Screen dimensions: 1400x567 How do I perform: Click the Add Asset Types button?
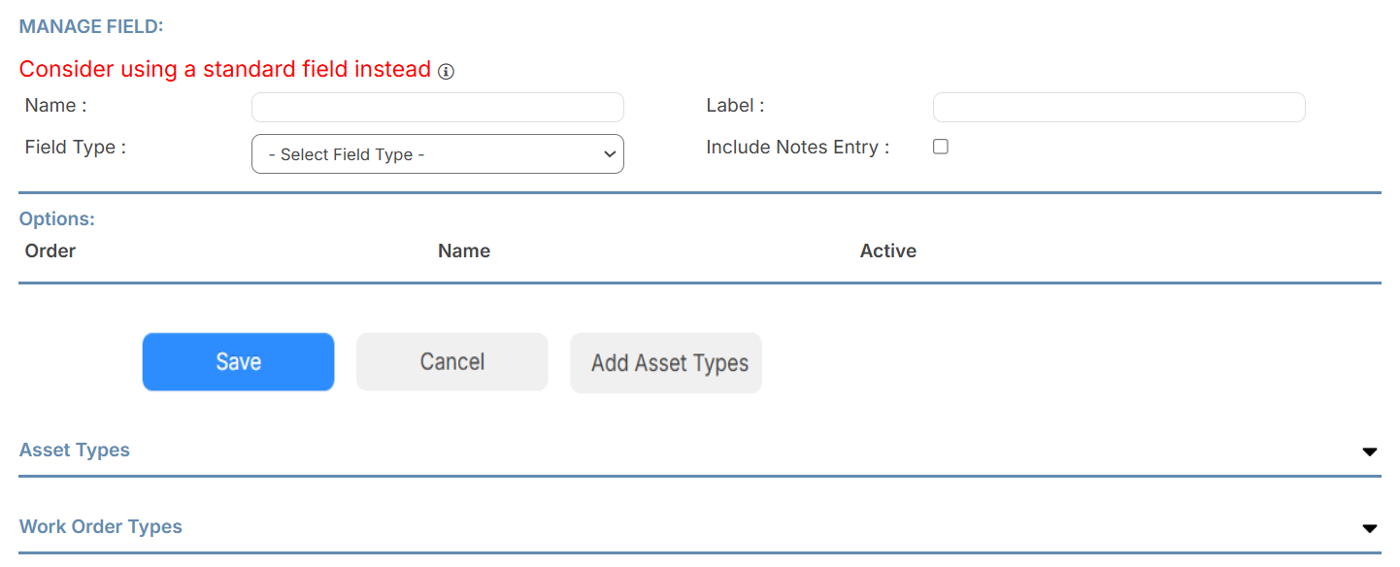tap(665, 362)
